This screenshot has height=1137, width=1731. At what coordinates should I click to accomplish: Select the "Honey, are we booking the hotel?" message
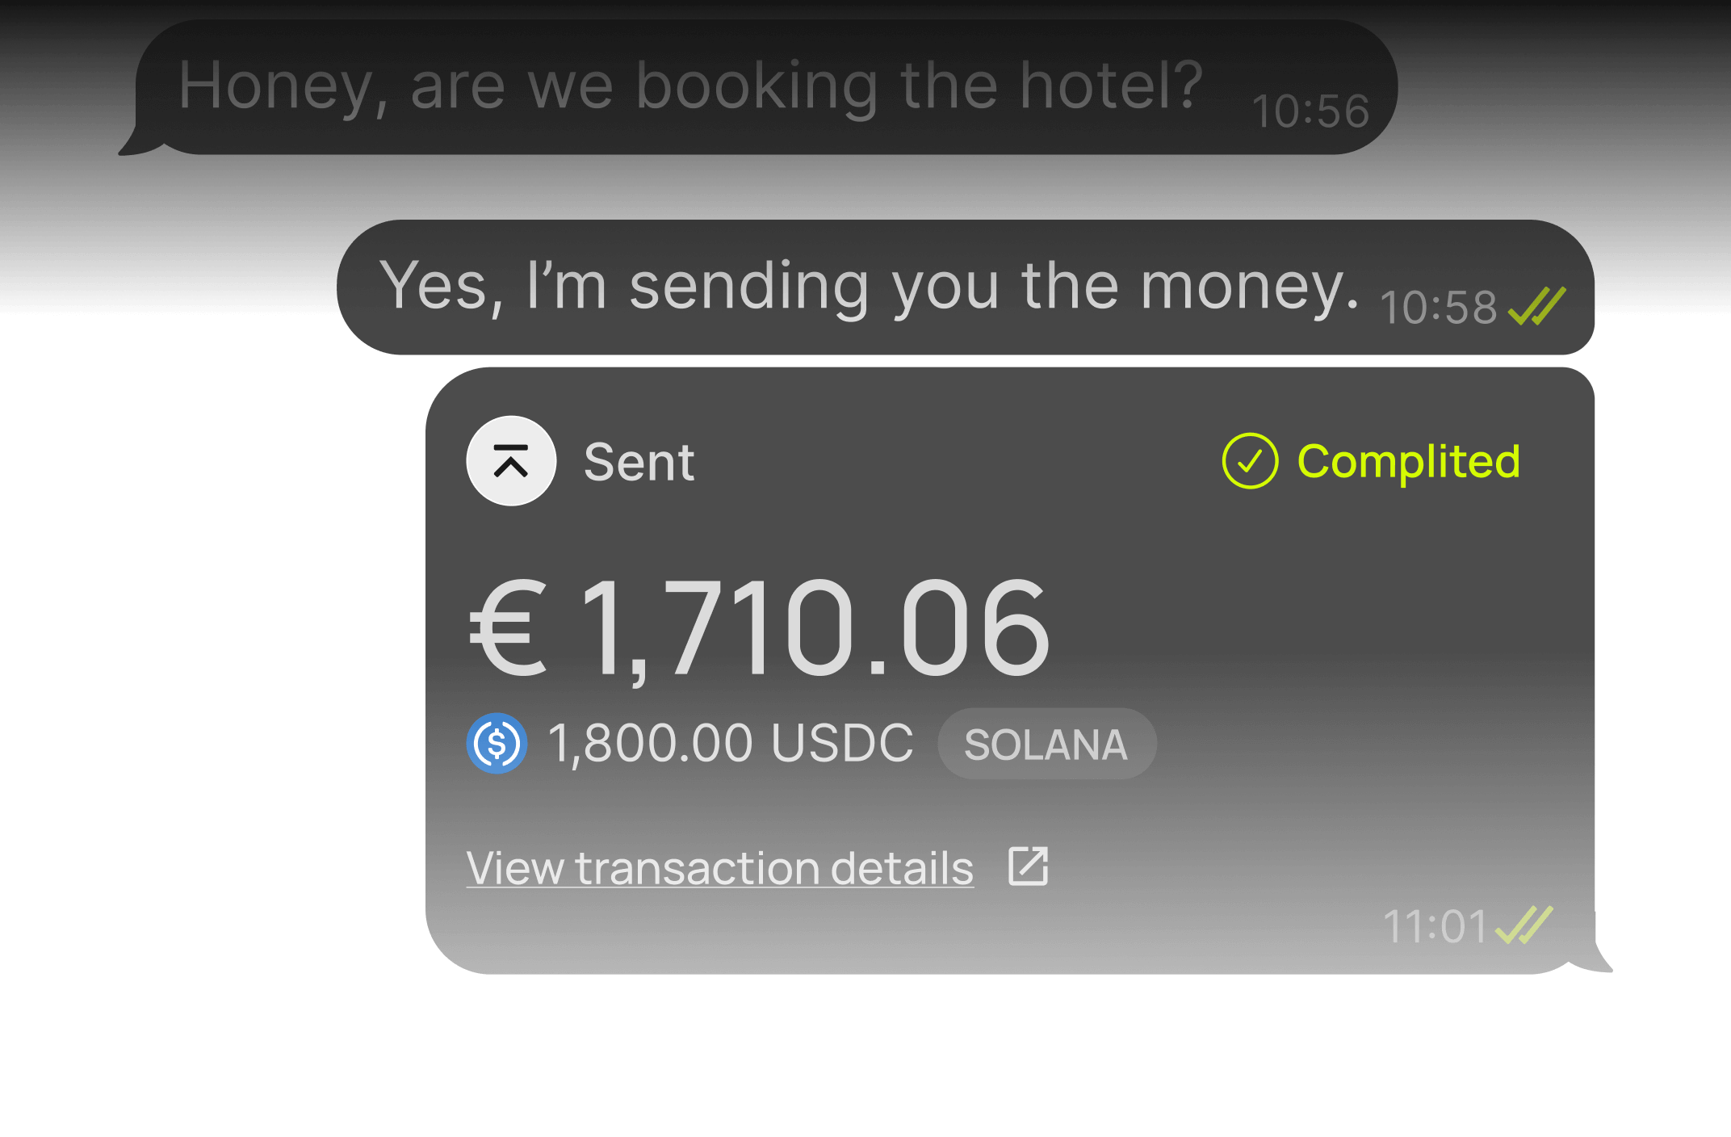click(690, 86)
